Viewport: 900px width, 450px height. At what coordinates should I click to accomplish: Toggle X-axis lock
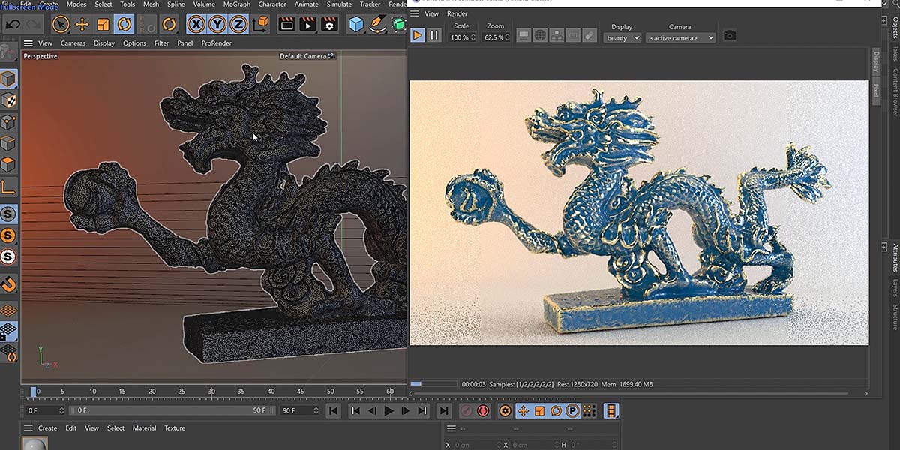pos(196,24)
